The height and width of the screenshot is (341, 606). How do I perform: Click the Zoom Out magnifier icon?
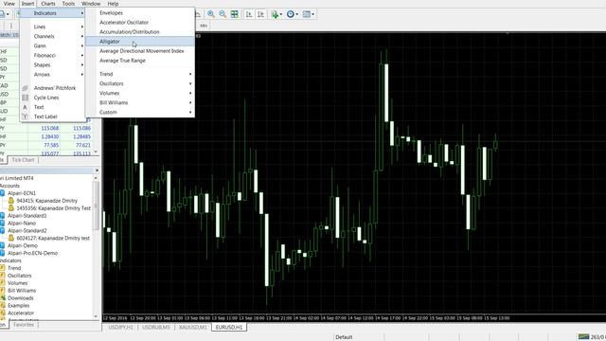[223, 14]
